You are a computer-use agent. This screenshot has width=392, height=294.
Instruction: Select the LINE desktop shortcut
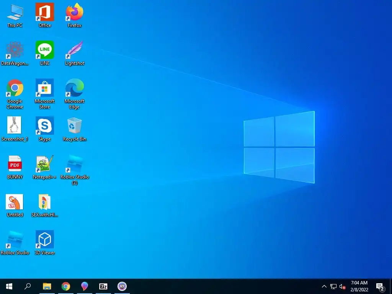(x=45, y=53)
